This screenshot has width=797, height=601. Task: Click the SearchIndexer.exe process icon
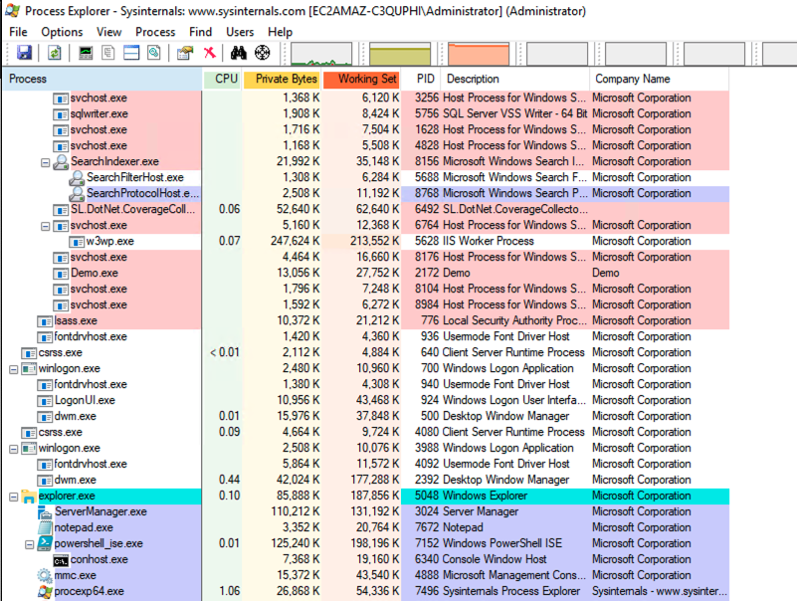pos(61,161)
